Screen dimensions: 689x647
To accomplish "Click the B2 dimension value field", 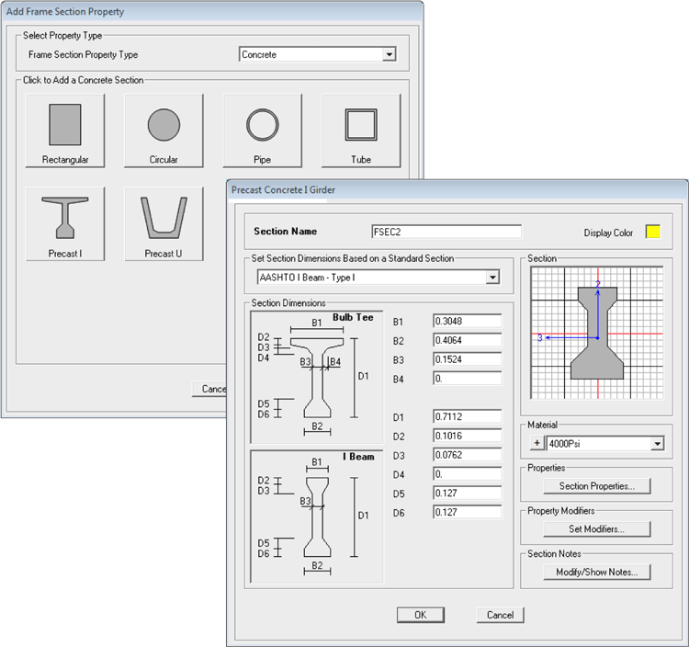I will pos(467,339).
